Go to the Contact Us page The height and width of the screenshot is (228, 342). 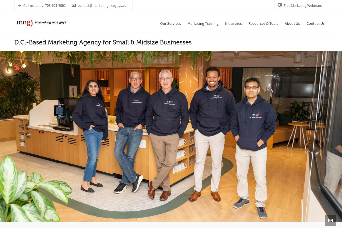315,23
